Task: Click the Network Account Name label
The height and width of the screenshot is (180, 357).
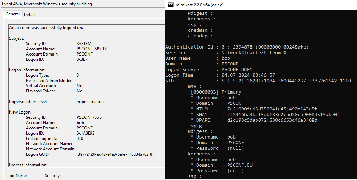Action: [x=49, y=143]
